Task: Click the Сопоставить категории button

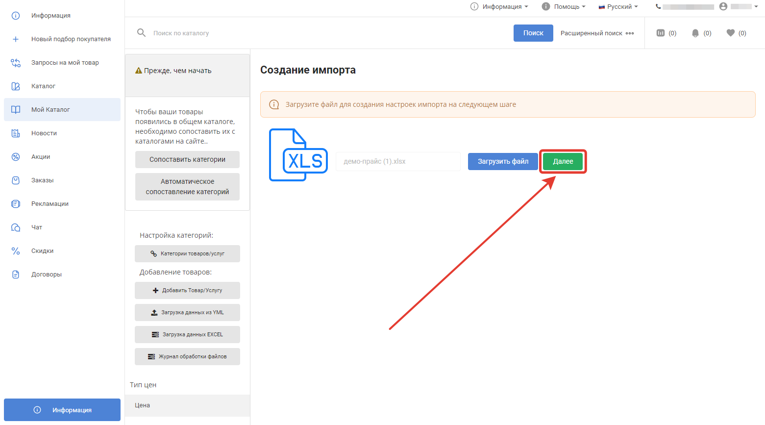Action: (x=187, y=159)
